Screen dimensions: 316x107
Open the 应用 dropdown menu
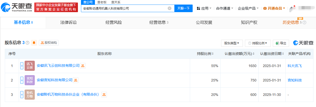tap(204, 8)
